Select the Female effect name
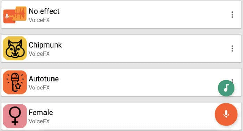Screen dimensions: 243x131 click(x=41, y=112)
